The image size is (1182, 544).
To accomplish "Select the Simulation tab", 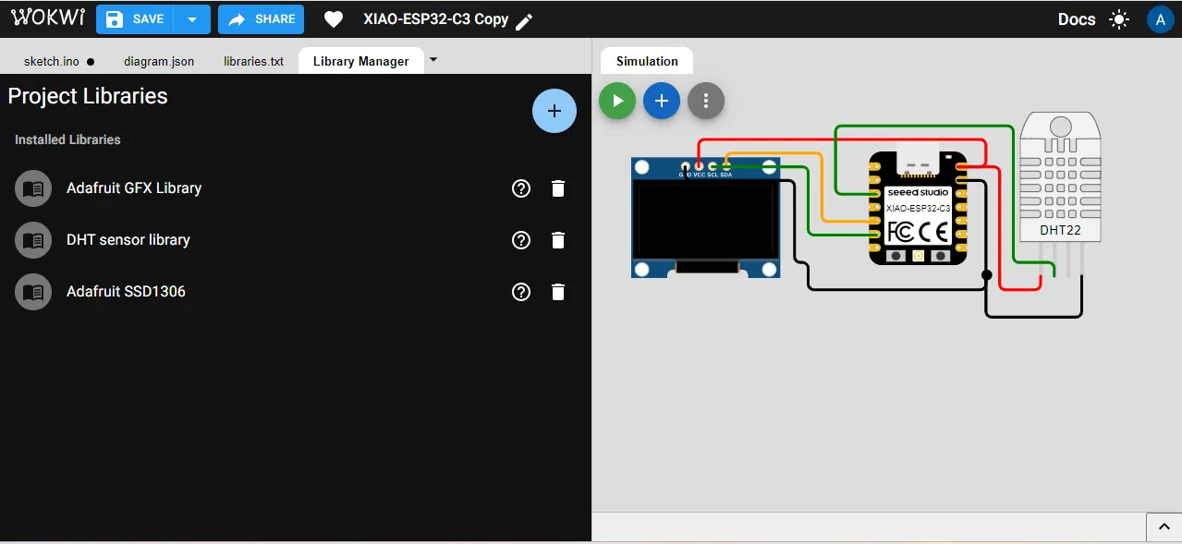I will click(647, 61).
